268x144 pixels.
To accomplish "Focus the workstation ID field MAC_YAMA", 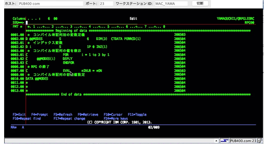I will [171, 4].
